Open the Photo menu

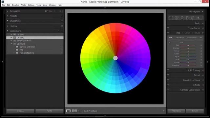click(x=23, y=5)
